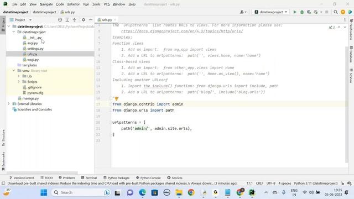Open the TODO tool tab
The width and height of the screenshot is (354, 199).
pos(46,178)
